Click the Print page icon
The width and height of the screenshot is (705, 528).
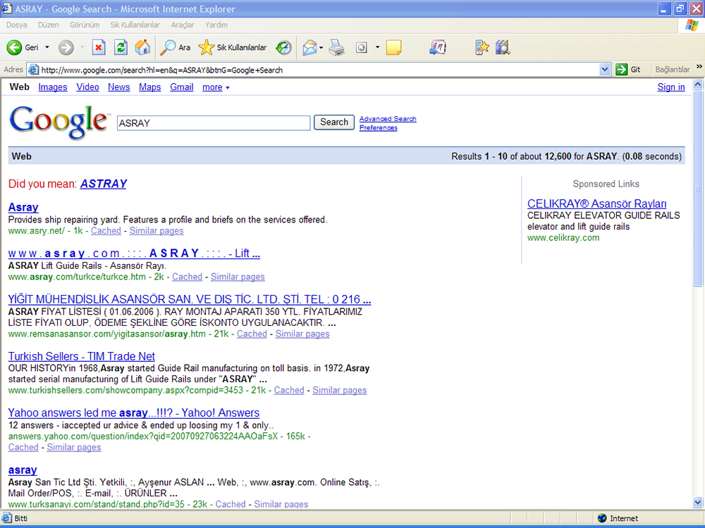tap(336, 47)
